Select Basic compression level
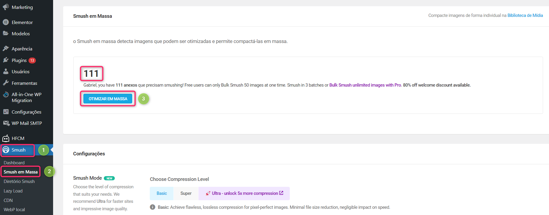The height and width of the screenshot is (215, 549). click(x=162, y=193)
